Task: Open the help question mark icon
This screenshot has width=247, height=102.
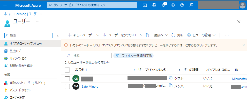Action: pos(182,5)
